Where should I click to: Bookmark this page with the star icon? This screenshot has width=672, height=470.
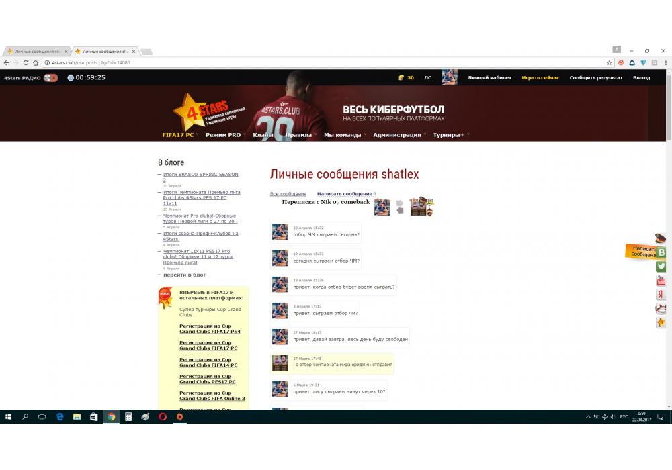click(610, 62)
